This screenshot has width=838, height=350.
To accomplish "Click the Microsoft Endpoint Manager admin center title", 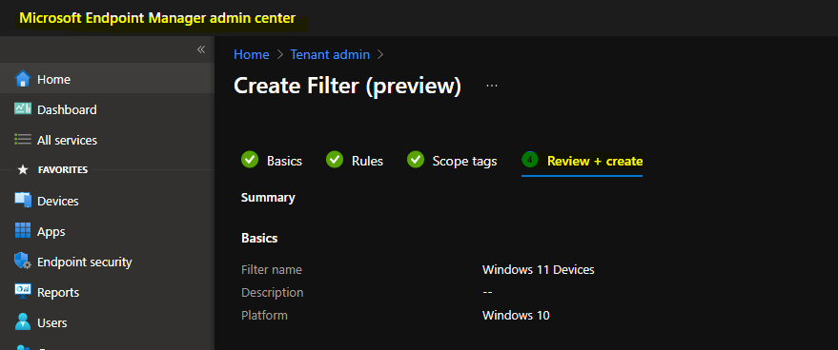I will [157, 18].
